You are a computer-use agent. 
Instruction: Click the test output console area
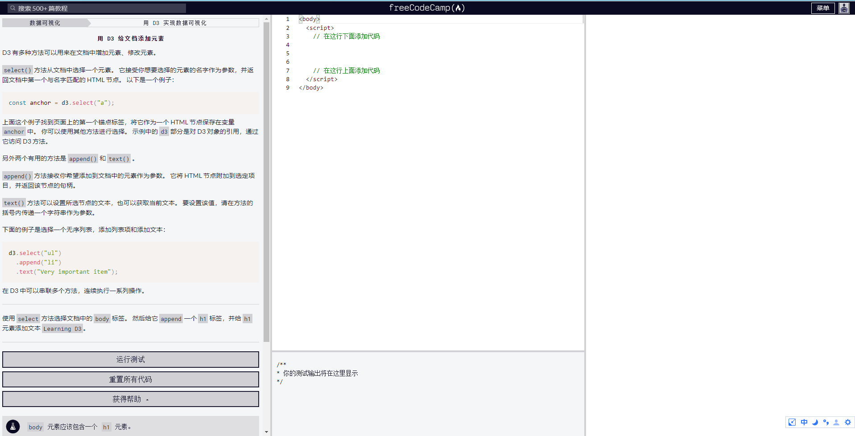click(428, 393)
